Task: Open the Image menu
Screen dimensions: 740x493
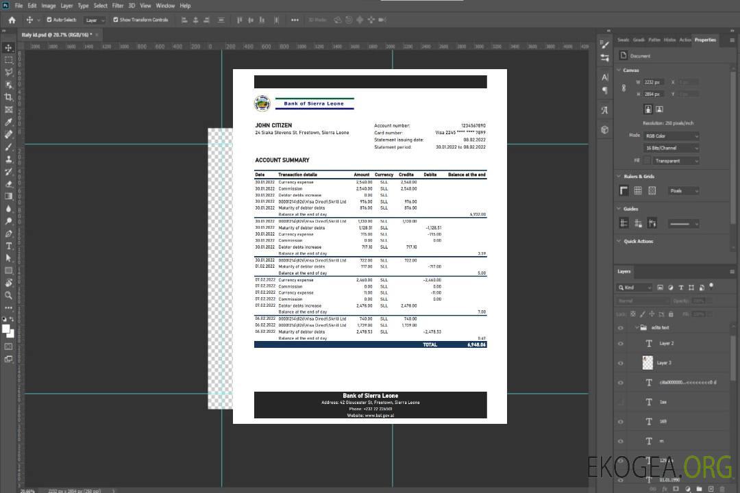Action: coord(48,5)
